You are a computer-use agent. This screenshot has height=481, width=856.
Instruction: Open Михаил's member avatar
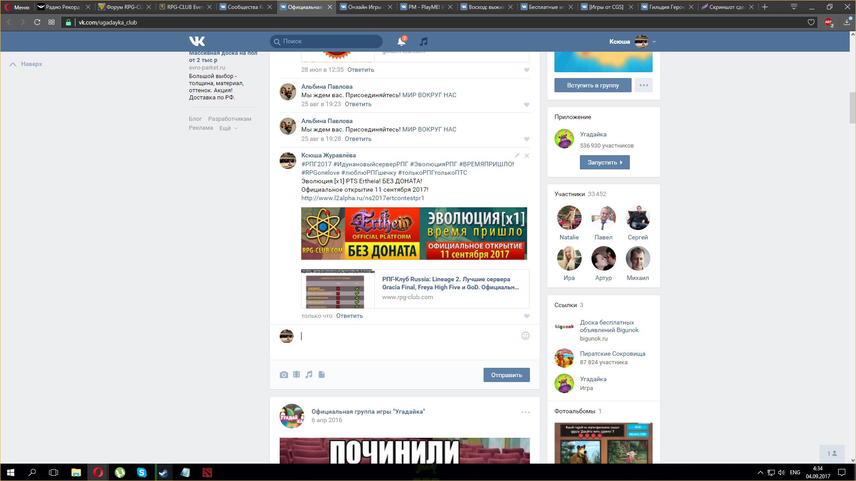(x=638, y=258)
